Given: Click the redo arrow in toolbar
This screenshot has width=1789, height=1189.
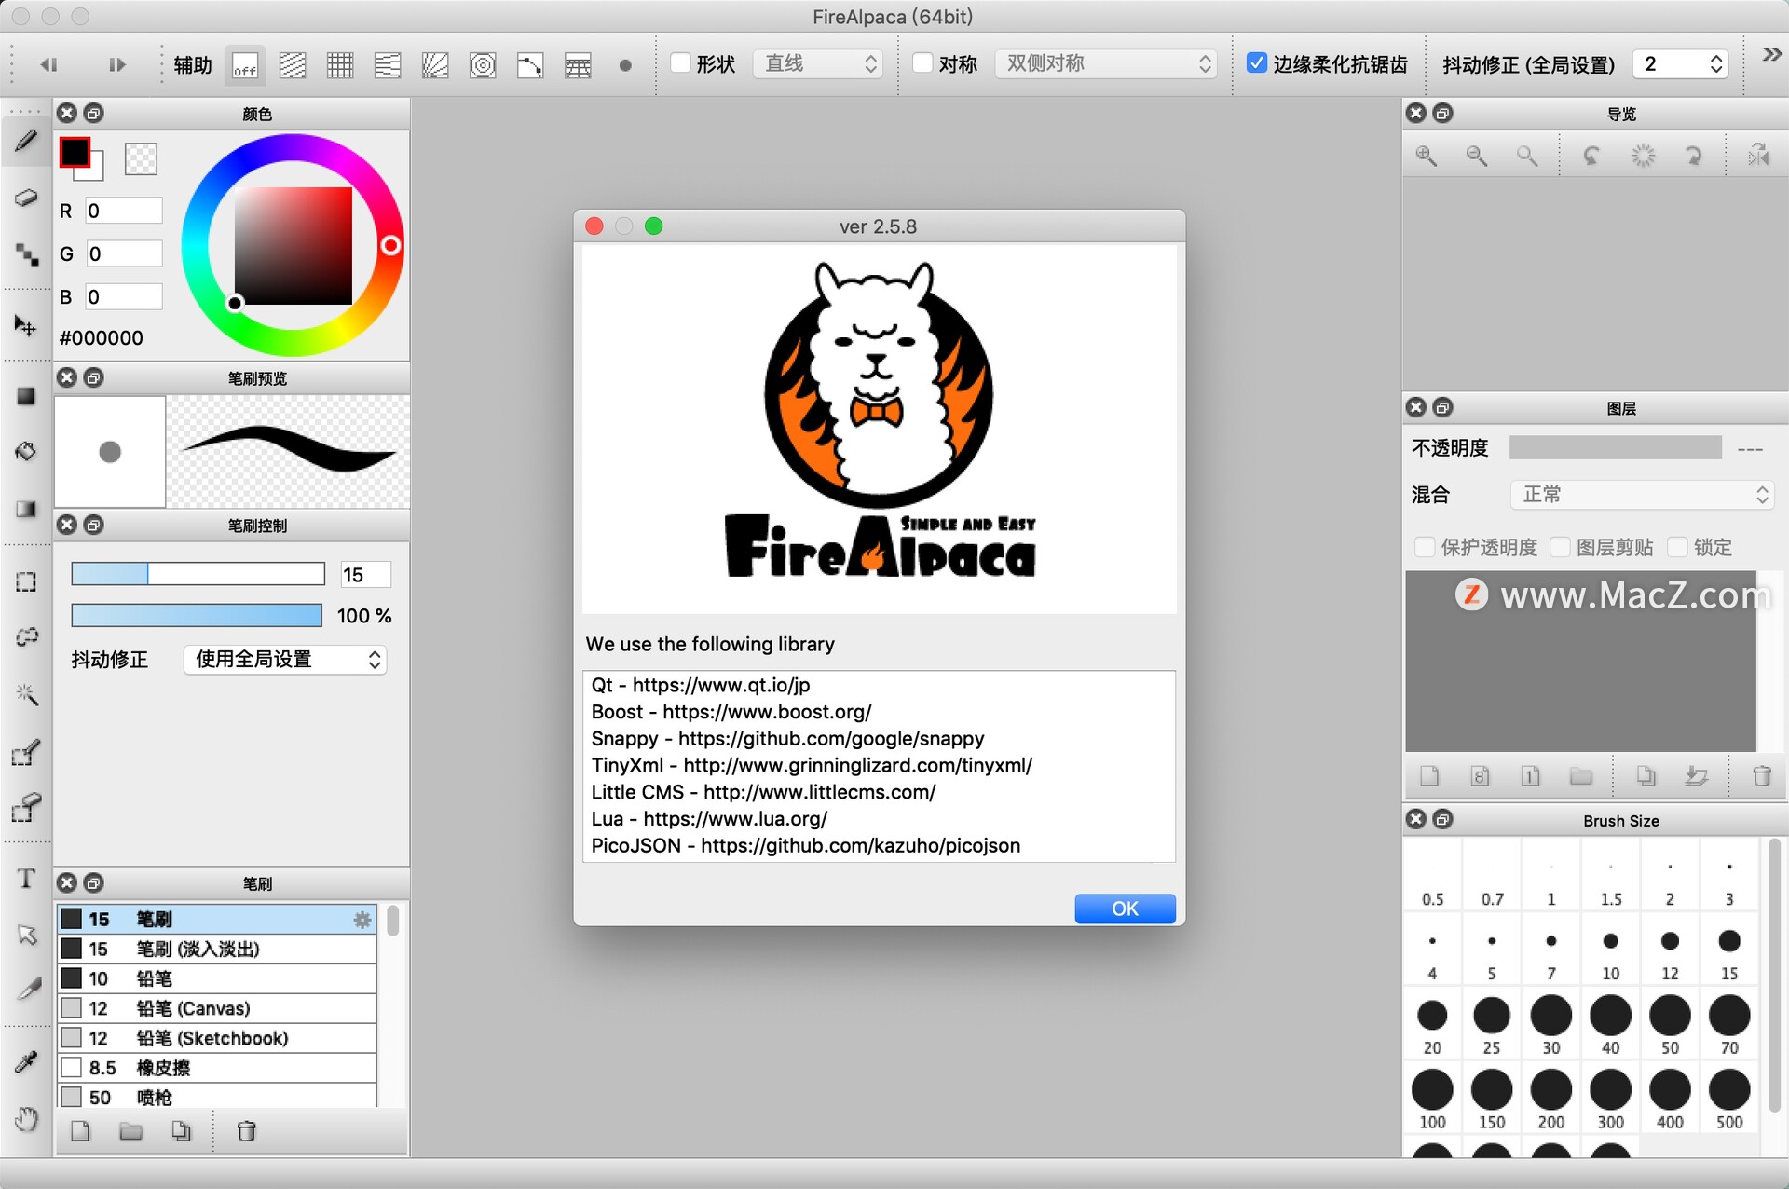Looking at the screenshot, I should pos(116,65).
